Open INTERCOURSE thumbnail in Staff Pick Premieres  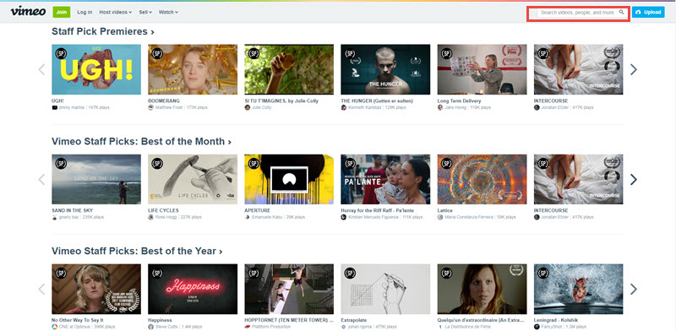[579, 69]
